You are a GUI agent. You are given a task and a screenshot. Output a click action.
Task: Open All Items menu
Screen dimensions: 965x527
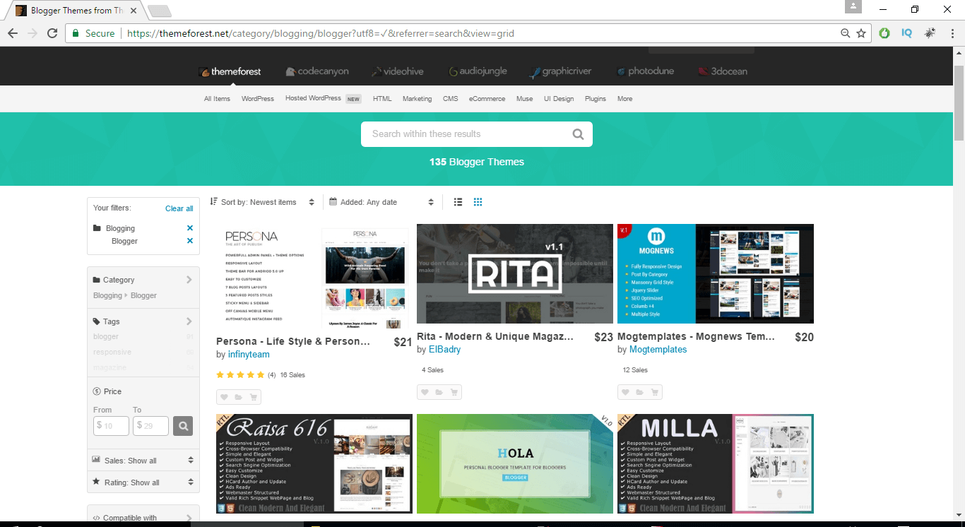pyautogui.click(x=217, y=99)
